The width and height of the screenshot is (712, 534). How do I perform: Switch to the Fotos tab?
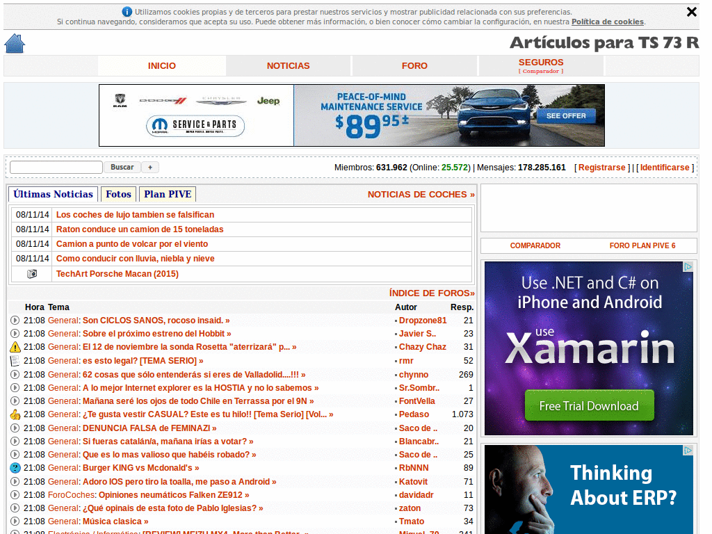pos(118,195)
